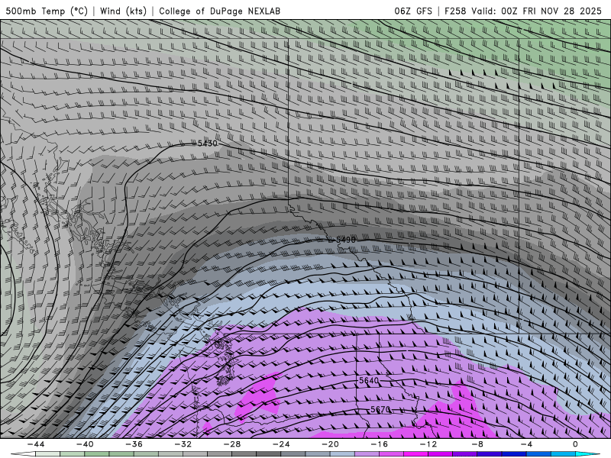The width and height of the screenshot is (611, 458).
Task: Click the -44 colorbar scale label
Action: pyautogui.click(x=36, y=444)
